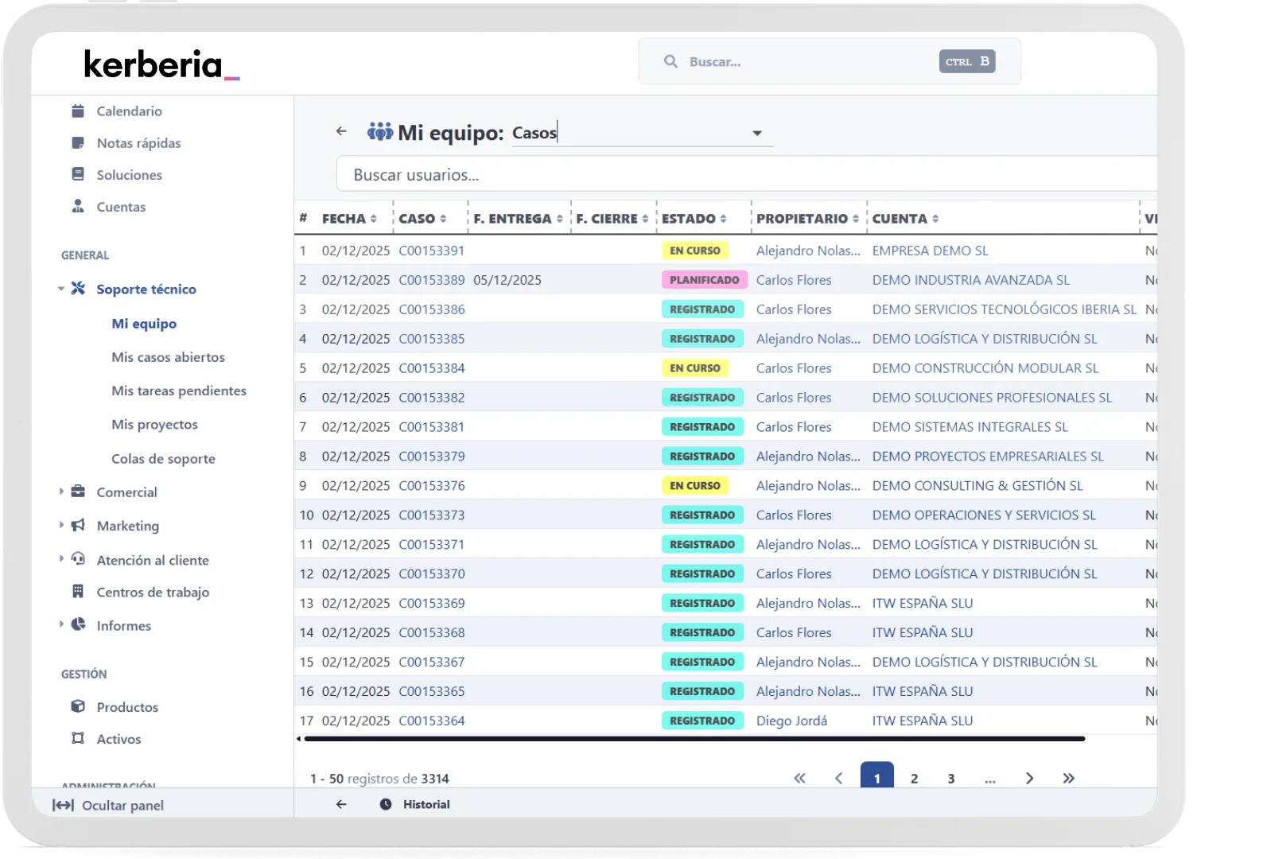Screen dimensions: 1267x859
Task: Click the PLANIFICADO status badge
Action: pos(704,280)
